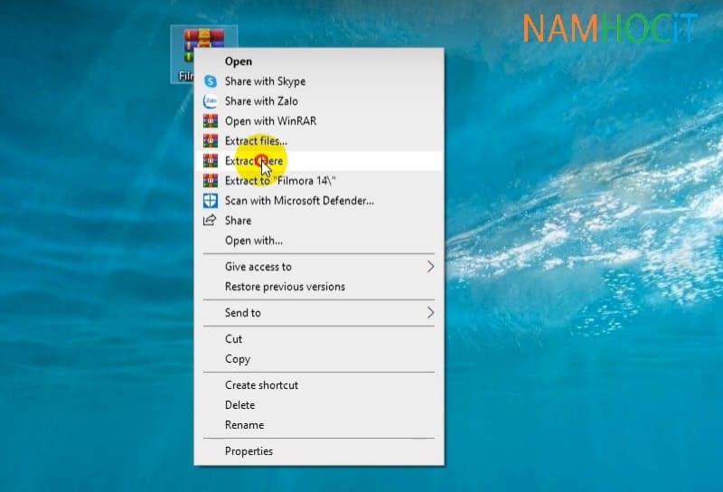Select Scan with Microsoft Defender...
Screen dimensions: 723x492
(x=319, y=201)
